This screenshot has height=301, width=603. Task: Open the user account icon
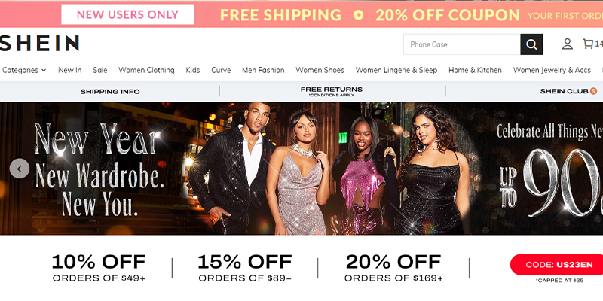point(568,44)
